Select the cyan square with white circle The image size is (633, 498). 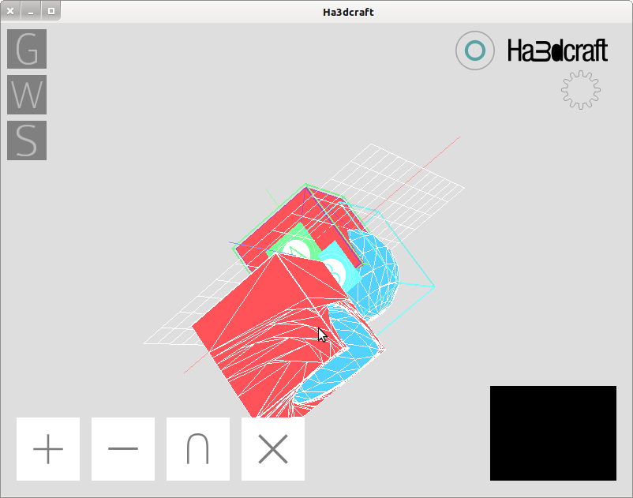(340, 266)
